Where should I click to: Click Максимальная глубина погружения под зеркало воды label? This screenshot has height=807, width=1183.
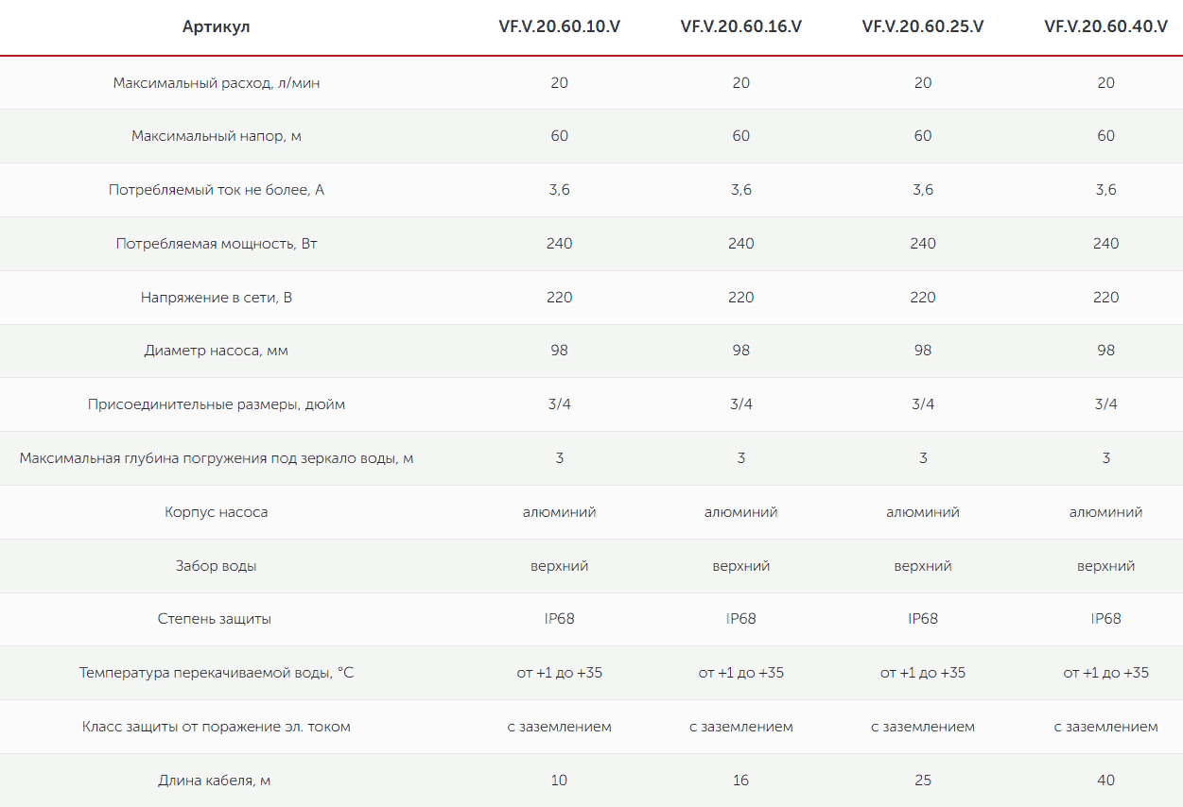tap(217, 458)
